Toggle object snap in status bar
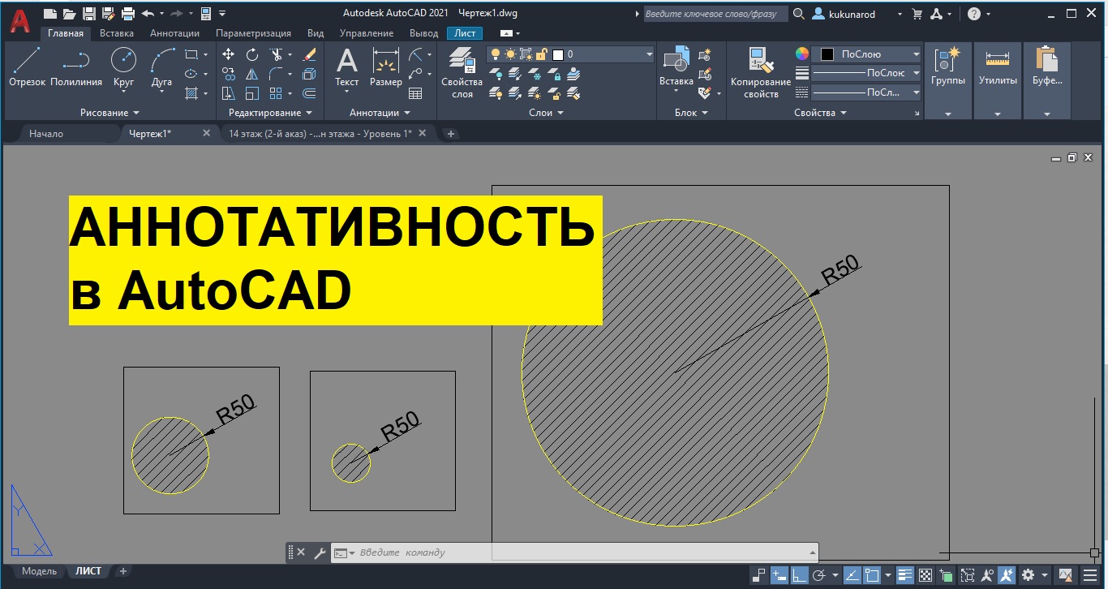The height and width of the screenshot is (589, 1108). click(x=872, y=575)
